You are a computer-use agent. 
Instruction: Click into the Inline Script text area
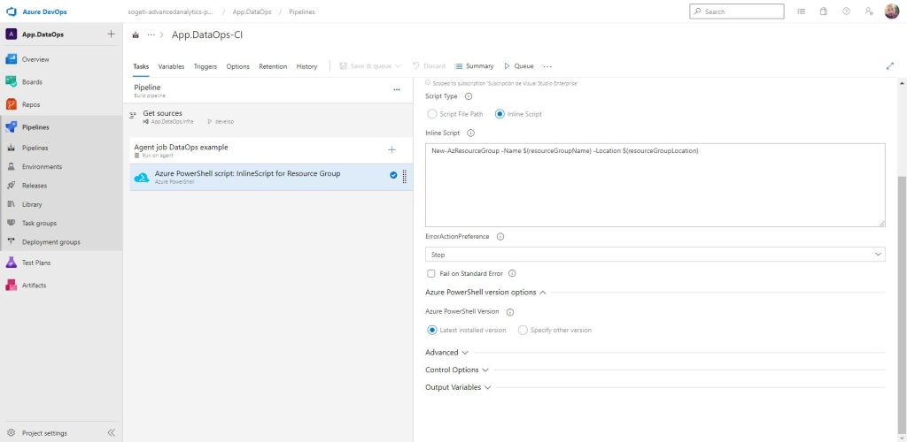pos(655,186)
